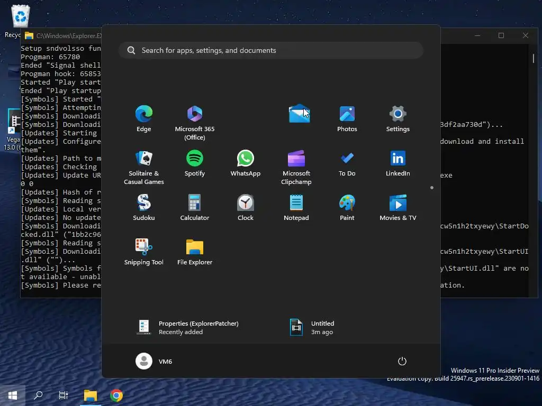Viewport: 542px width, 406px height.
Task: Open recommended Properties (ExplorerPatcher) item
Action: (x=187, y=327)
